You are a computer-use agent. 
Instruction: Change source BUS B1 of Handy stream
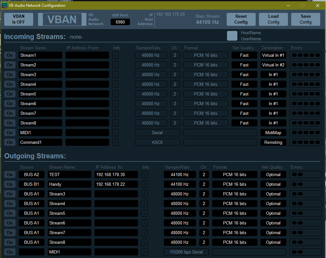pyautogui.click(x=32, y=184)
